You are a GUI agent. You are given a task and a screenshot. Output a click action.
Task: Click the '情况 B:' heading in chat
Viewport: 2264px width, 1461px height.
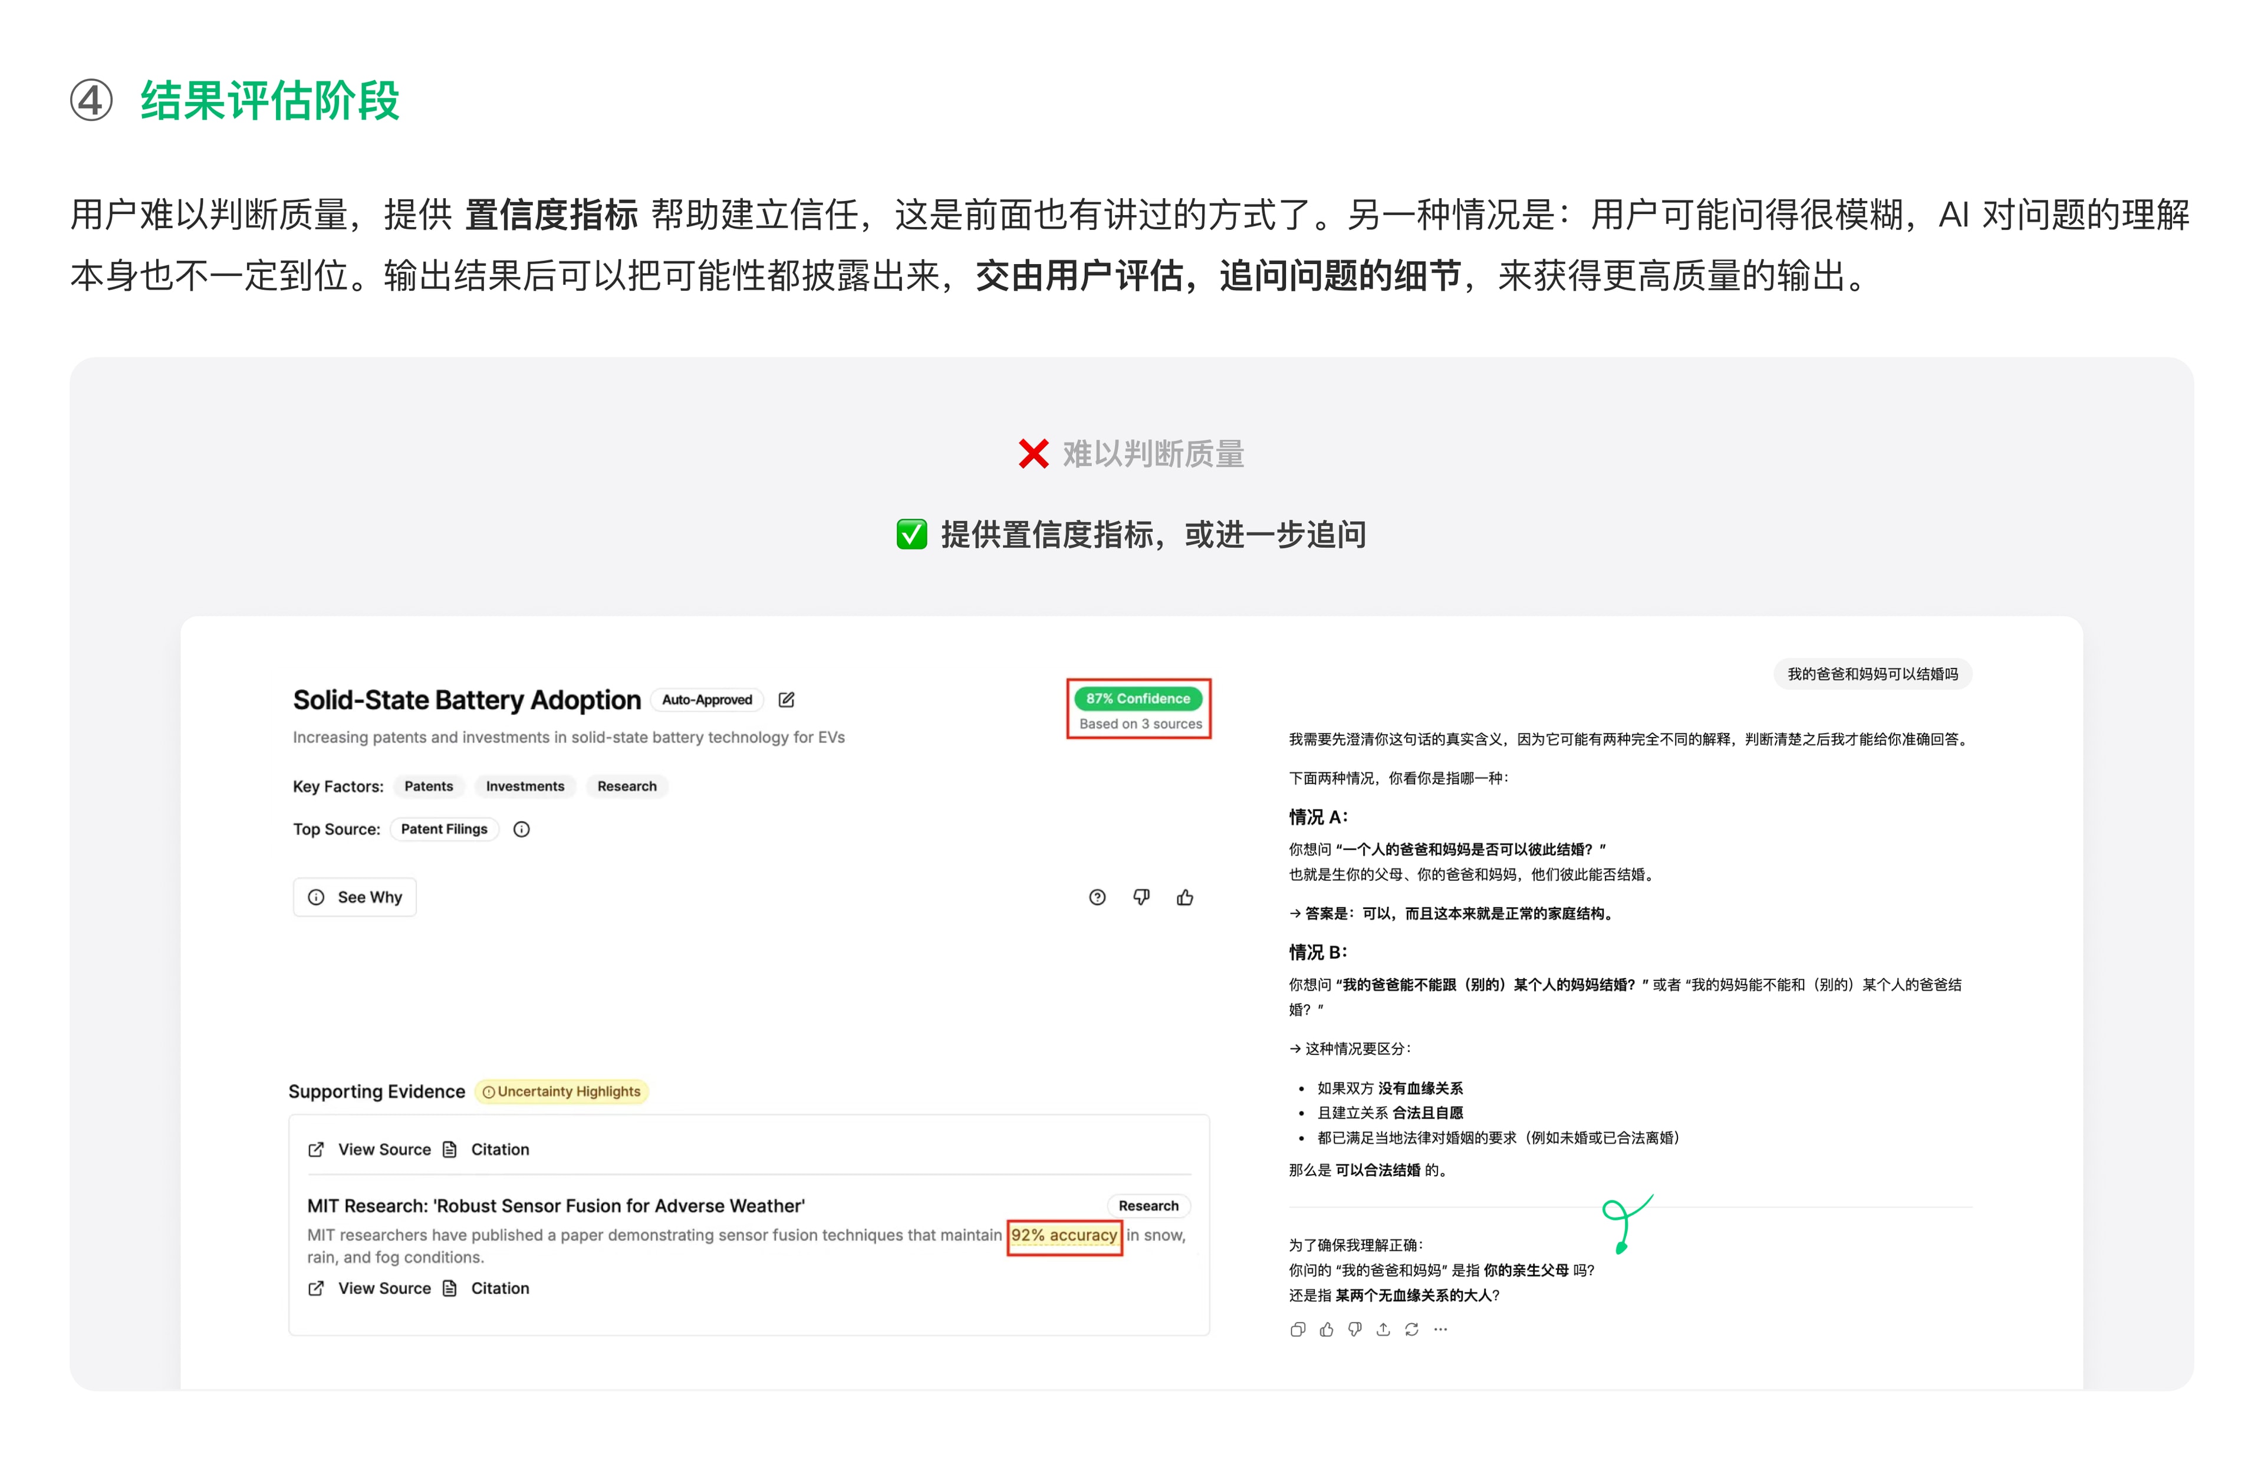(1318, 953)
